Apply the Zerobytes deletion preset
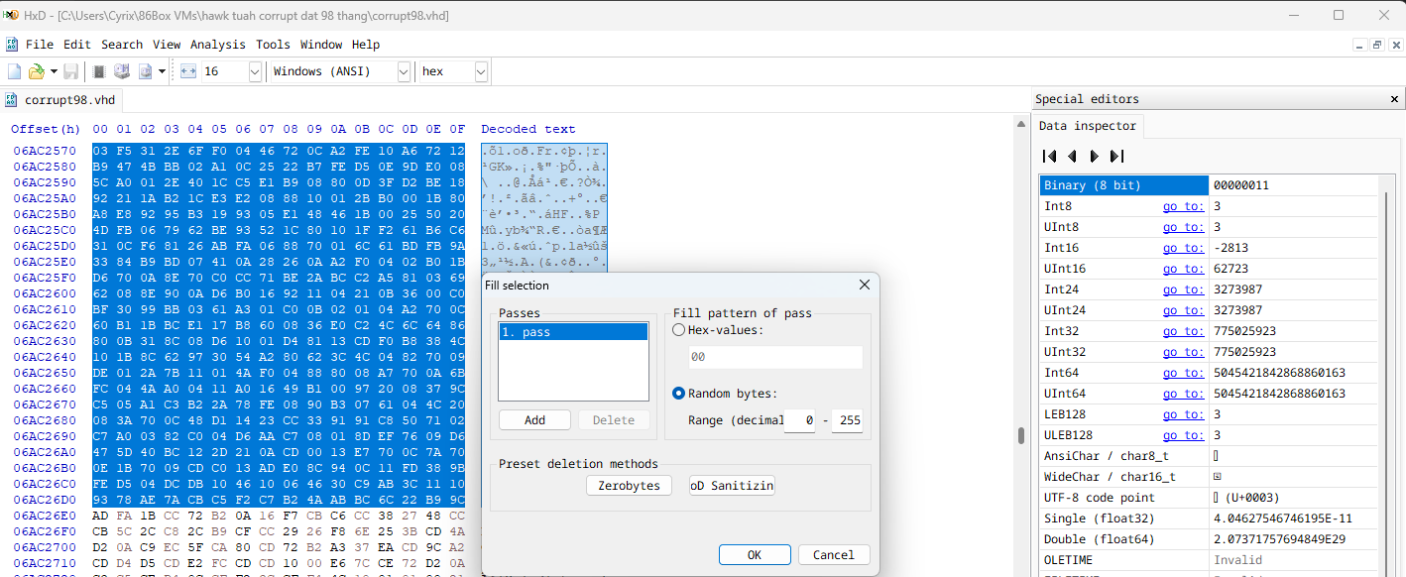This screenshot has height=577, width=1406. pyautogui.click(x=628, y=485)
